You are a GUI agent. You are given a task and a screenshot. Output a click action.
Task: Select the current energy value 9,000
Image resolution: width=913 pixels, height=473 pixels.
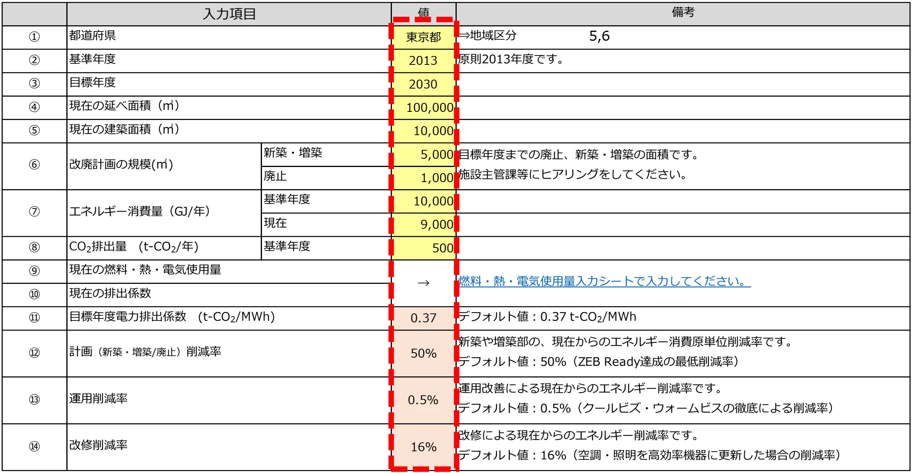click(423, 224)
